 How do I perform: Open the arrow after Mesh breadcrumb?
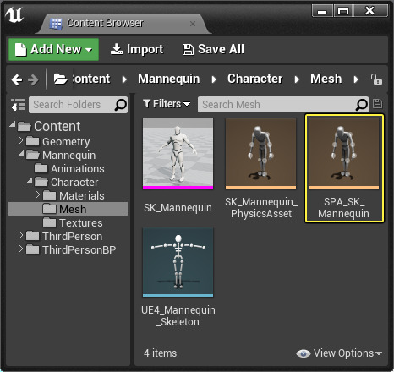coord(356,79)
